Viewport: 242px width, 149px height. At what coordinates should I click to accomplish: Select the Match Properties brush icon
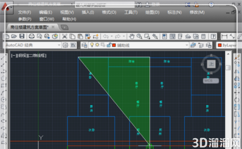click(88, 37)
